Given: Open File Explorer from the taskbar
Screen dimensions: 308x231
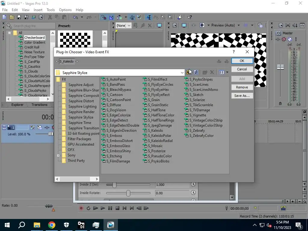Looking at the screenshot, I should pyautogui.click(x=37, y=225).
